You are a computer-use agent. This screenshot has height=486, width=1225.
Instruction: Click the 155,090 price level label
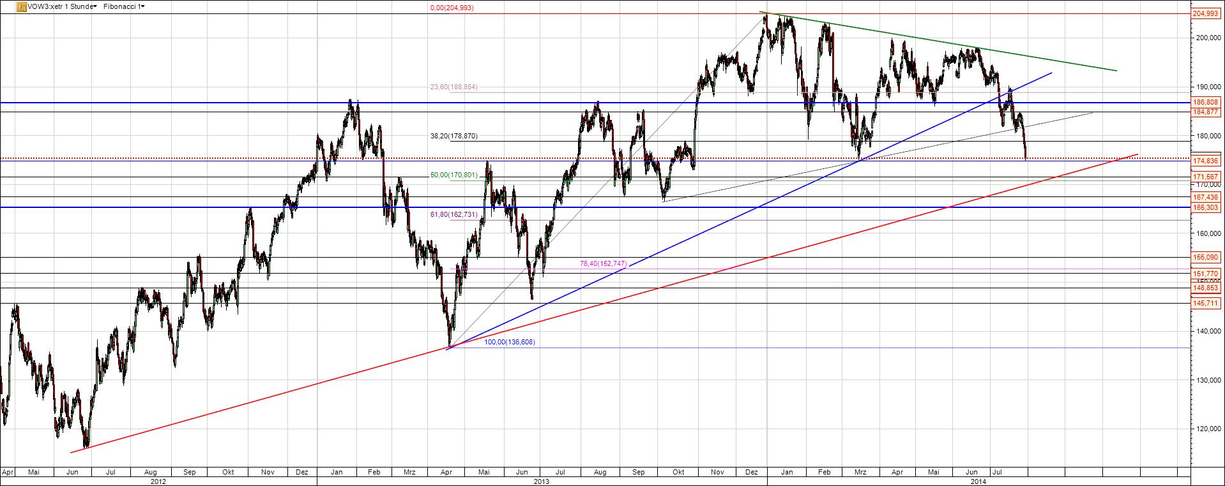1207,257
